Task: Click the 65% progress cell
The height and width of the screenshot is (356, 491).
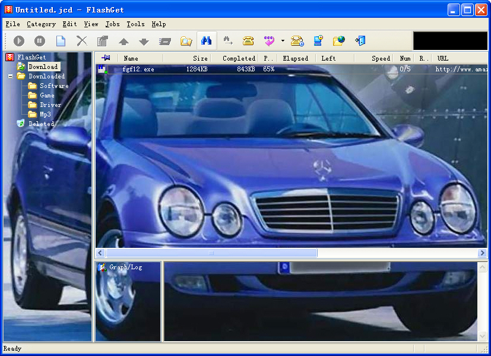Action: point(269,69)
